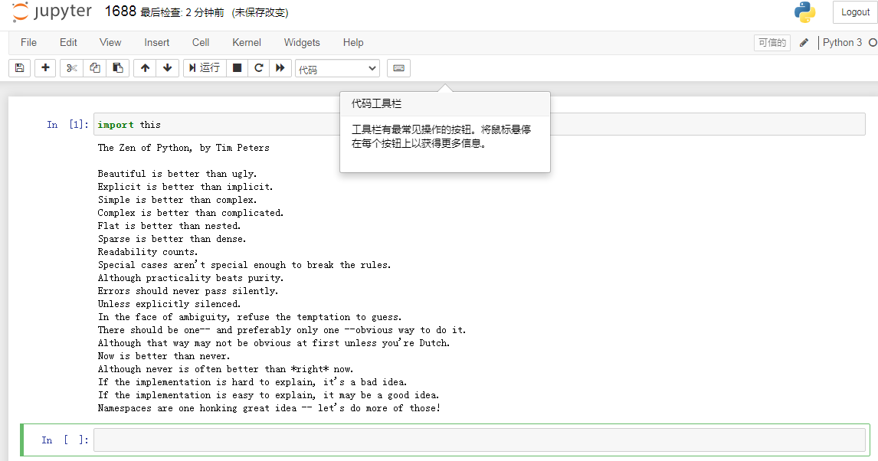Click the Logout button
This screenshot has width=878, height=461.
click(x=855, y=12)
